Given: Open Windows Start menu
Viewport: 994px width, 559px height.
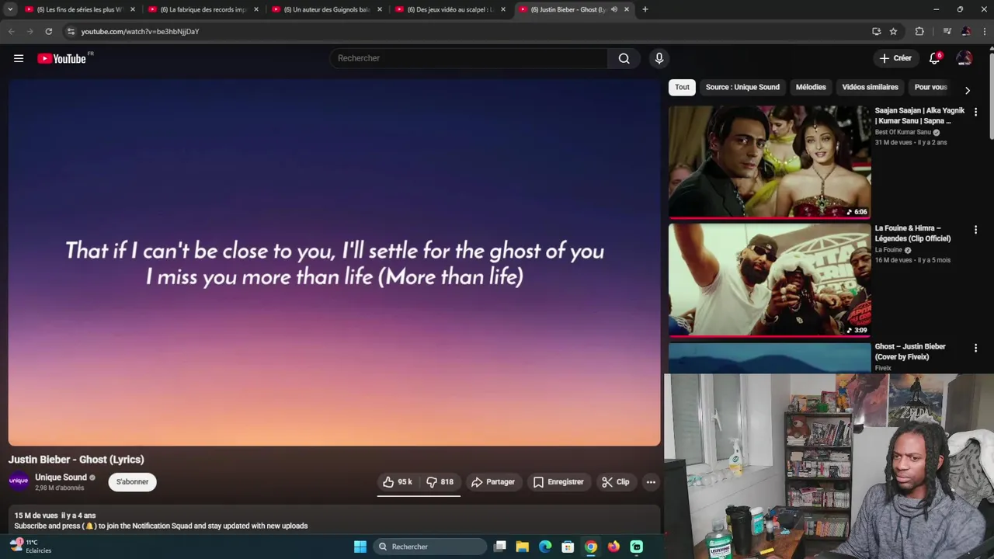Looking at the screenshot, I should click(x=360, y=547).
